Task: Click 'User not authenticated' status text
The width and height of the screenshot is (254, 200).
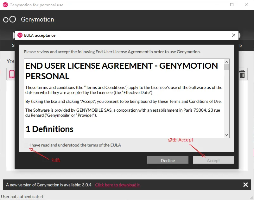Action: pyautogui.click(x=22, y=197)
